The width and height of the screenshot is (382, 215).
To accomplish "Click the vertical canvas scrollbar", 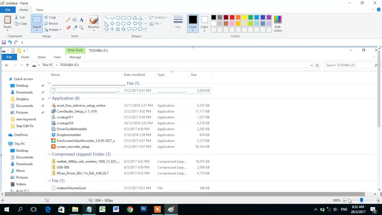I will [x=380, y=88].
